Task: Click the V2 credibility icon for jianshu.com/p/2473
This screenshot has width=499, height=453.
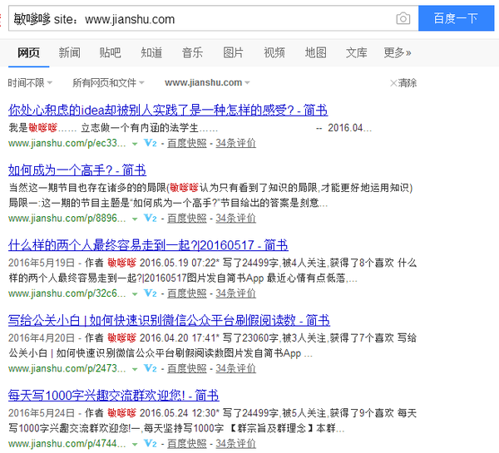Action: [151, 368]
